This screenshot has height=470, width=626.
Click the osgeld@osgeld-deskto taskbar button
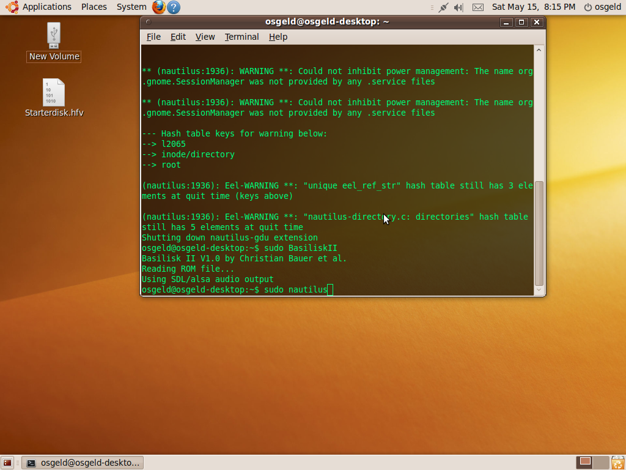[83, 463]
